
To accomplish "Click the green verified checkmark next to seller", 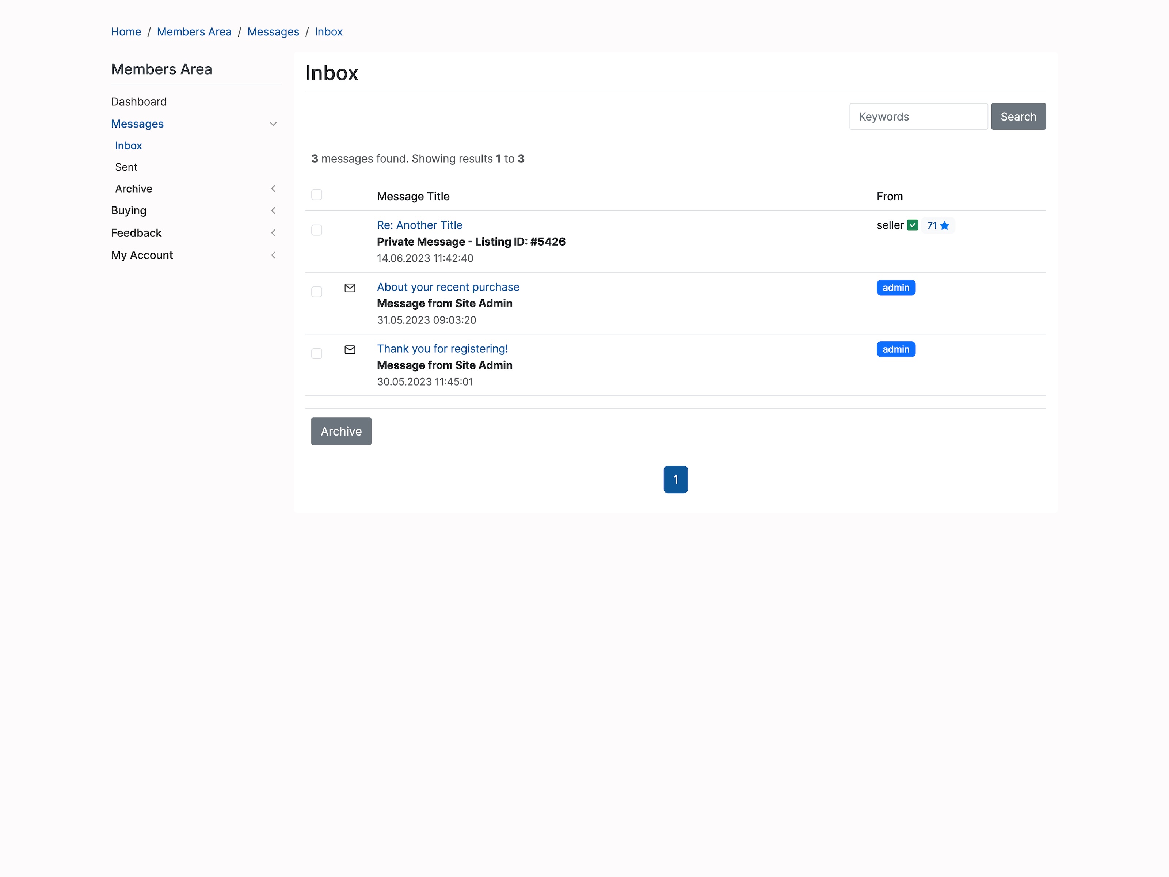I will tap(913, 225).
